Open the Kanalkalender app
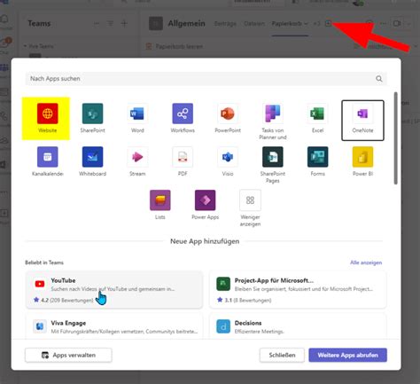420x384 pixels. point(48,161)
